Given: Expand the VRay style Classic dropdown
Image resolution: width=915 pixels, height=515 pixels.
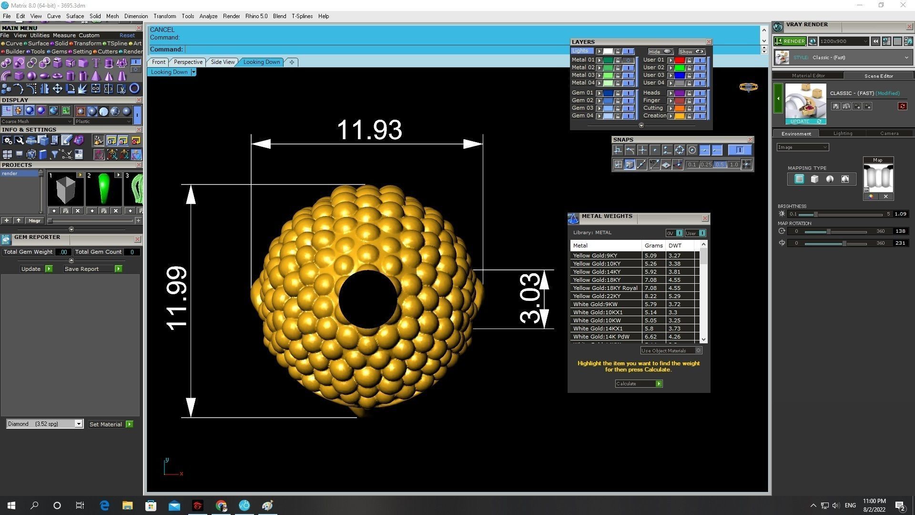Looking at the screenshot, I should pos(906,58).
